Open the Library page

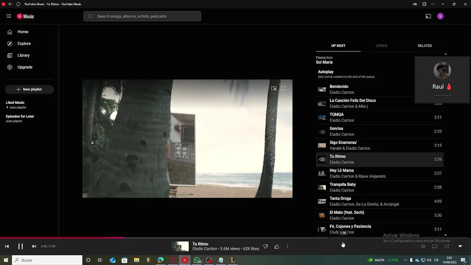tap(29, 56)
